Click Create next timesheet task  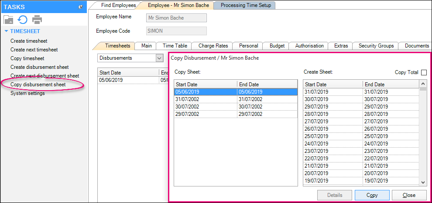pyautogui.click(x=34, y=50)
